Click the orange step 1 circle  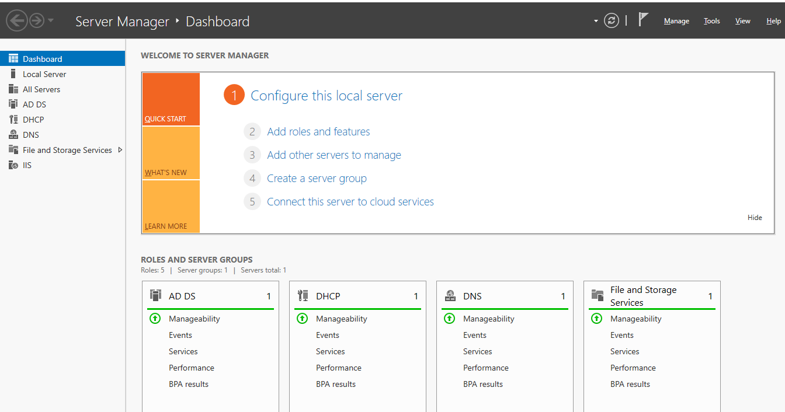point(234,95)
